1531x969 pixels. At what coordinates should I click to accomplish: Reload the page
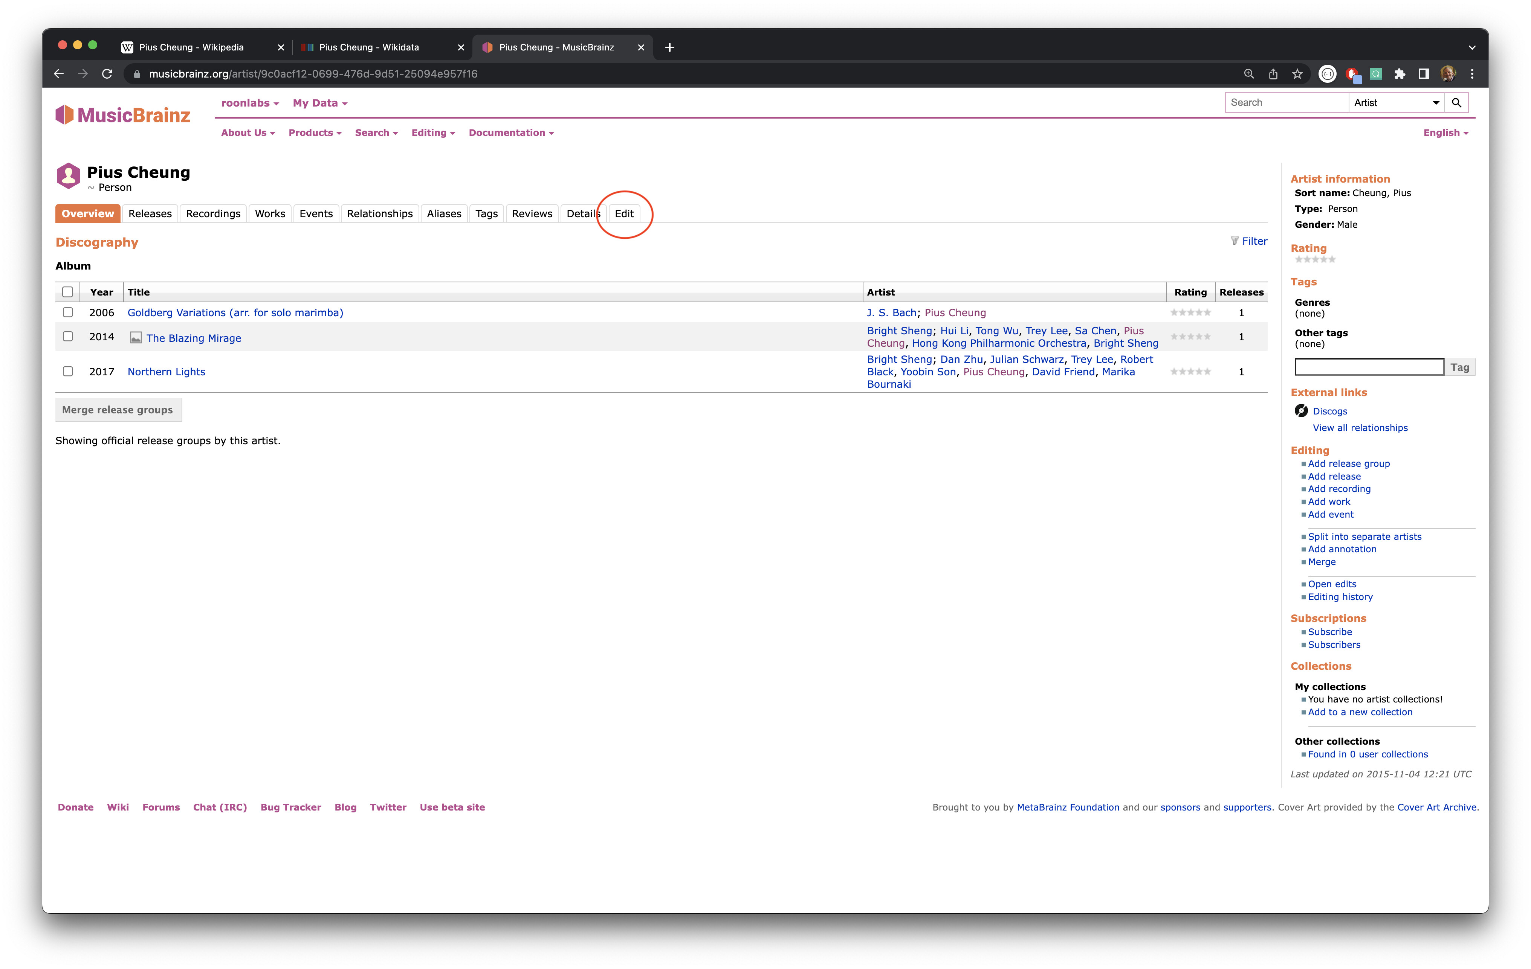point(107,74)
